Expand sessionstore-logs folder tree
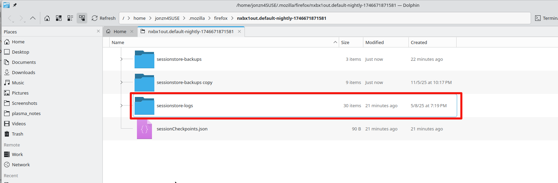The width and height of the screenshot is (558, 183). (x=121, y=105)
